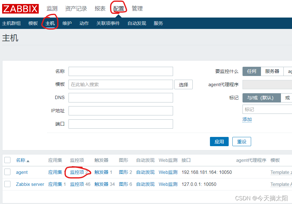Select 或 tag mode
This screenshot has height=204, width=292.
[x=287, y=98]
